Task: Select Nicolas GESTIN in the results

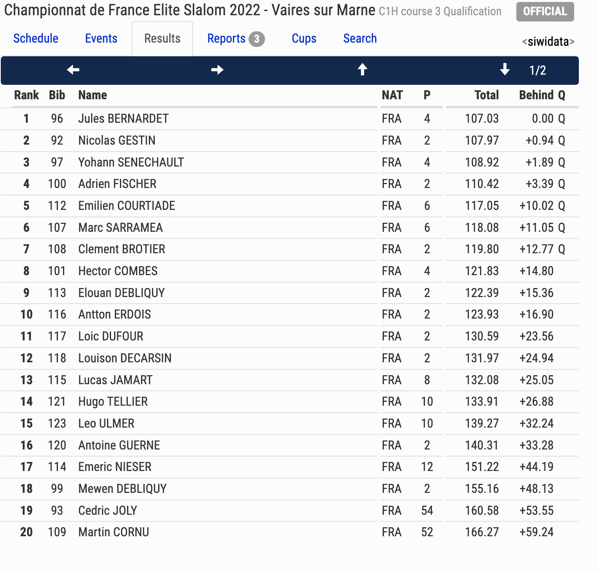Action: pyautogui.click(x=117, y=140)
